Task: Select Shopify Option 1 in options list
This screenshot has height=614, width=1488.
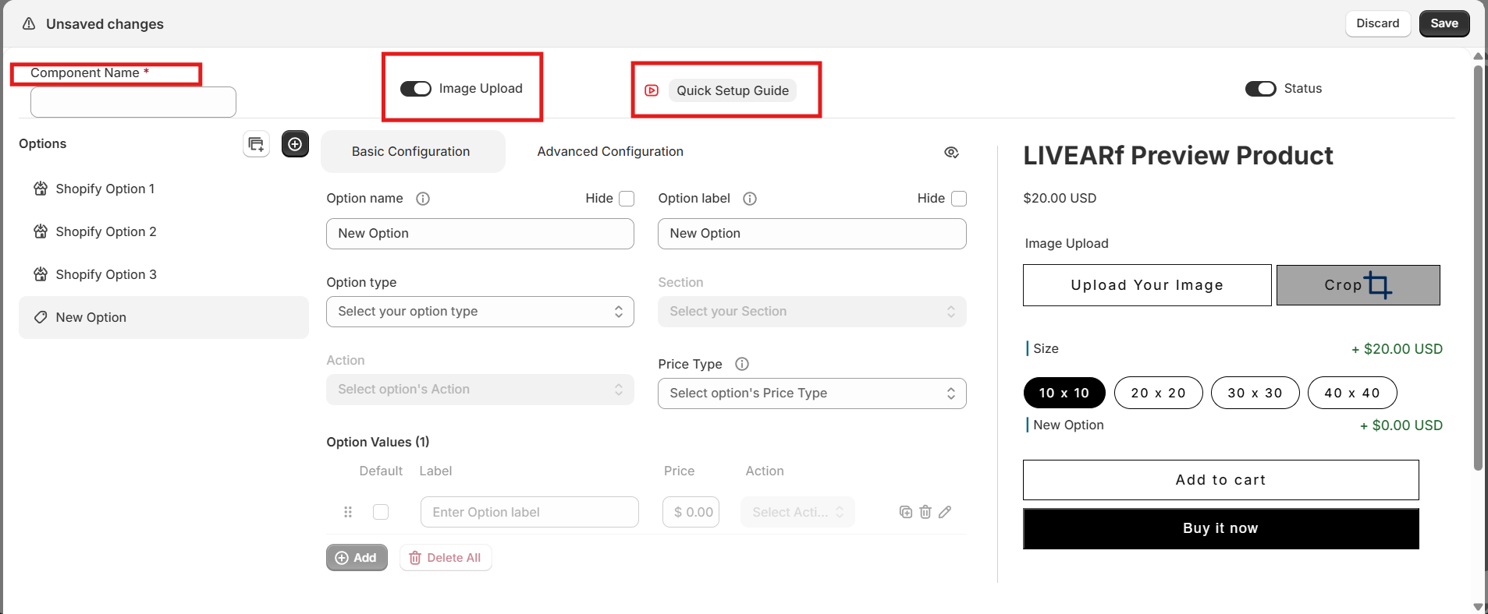Action: click(163, 189)
